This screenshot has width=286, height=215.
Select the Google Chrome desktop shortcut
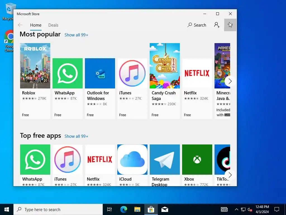(x=9, y=41)
